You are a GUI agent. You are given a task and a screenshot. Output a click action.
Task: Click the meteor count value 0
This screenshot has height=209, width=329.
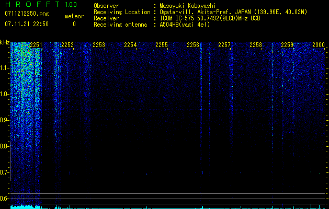point(74,24)
